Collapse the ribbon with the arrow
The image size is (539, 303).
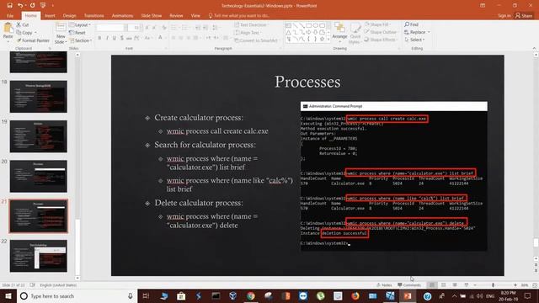534,49
